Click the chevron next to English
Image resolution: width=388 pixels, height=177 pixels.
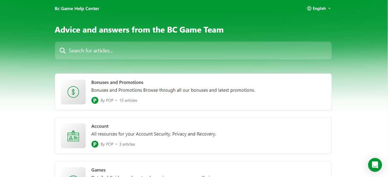tap(329, 8)
